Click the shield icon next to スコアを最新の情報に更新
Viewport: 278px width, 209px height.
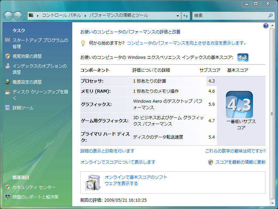tap(211, 162)
